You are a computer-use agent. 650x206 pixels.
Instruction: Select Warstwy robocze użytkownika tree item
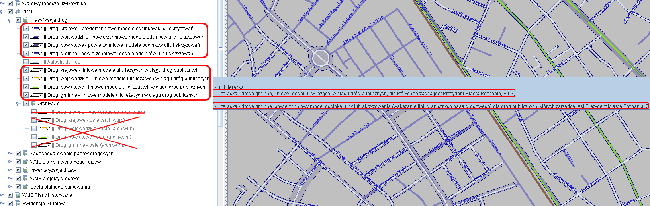coord(54,4)
